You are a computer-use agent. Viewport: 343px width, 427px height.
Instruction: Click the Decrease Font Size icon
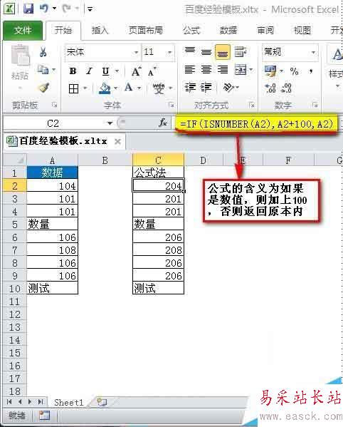152,71
